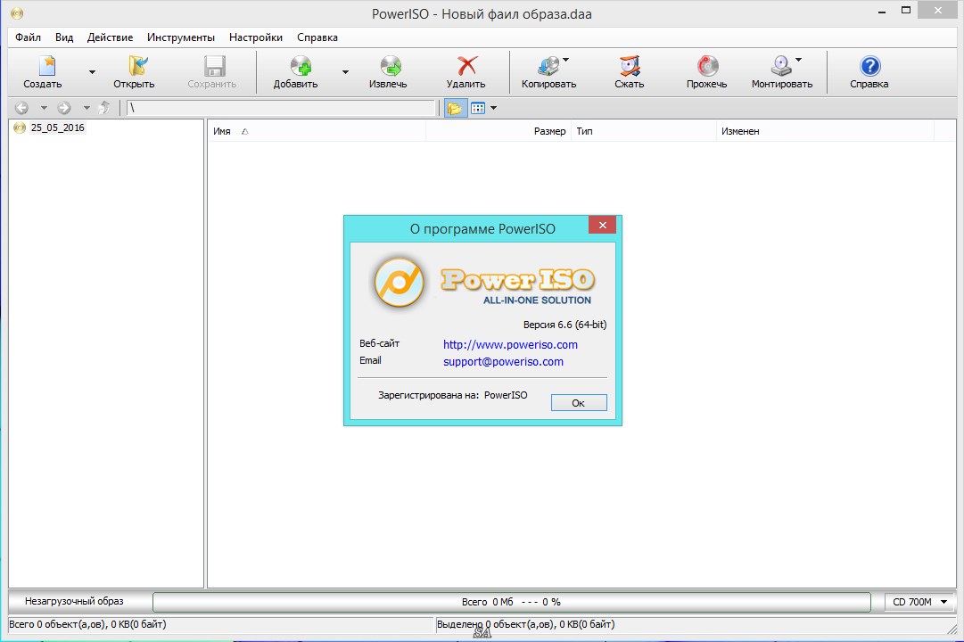The height and width of the screenshot is (642, 964).
Task: Click the support@poweriso.com email link
Action: (504, 362)
